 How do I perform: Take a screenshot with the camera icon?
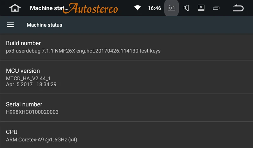point(171,8)
